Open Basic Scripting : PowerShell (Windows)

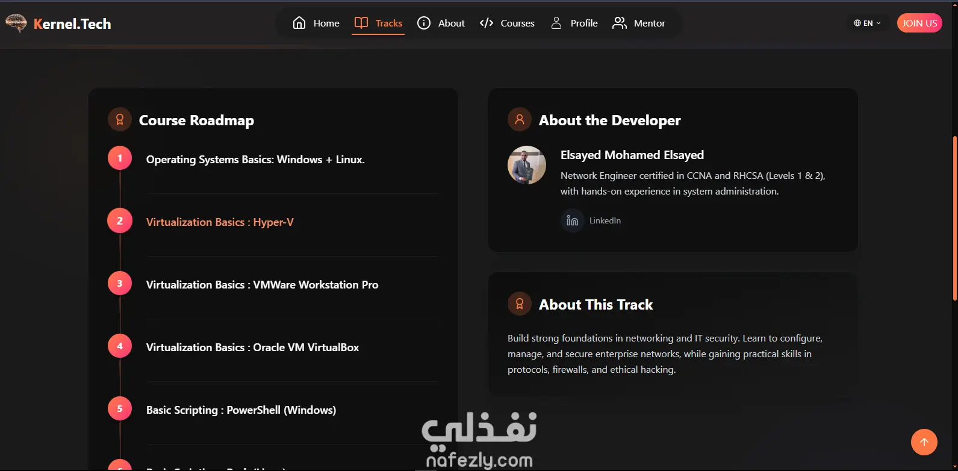coord(241,410)
